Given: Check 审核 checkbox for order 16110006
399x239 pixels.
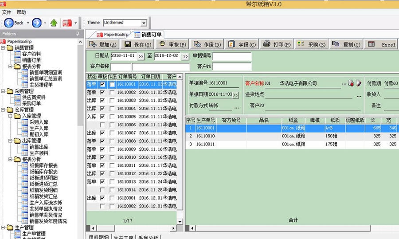Looking at the screenshot, I should 102,125.
